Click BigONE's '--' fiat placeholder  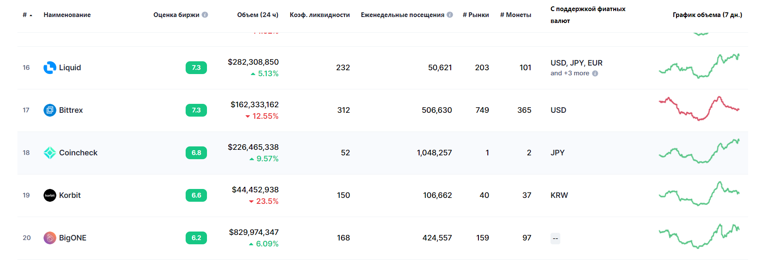[555, 238]
